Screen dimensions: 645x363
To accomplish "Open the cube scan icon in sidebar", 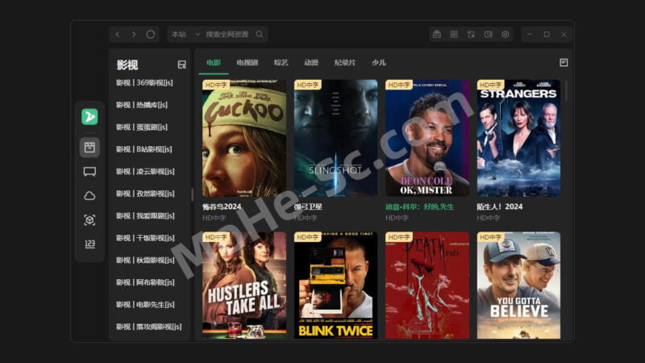I will (89, 220).
